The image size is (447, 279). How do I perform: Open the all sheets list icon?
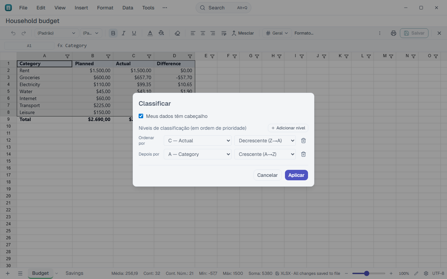20,273
